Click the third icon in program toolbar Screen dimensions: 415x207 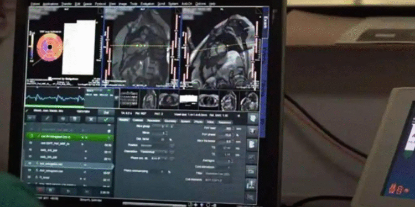click(63, 119)
